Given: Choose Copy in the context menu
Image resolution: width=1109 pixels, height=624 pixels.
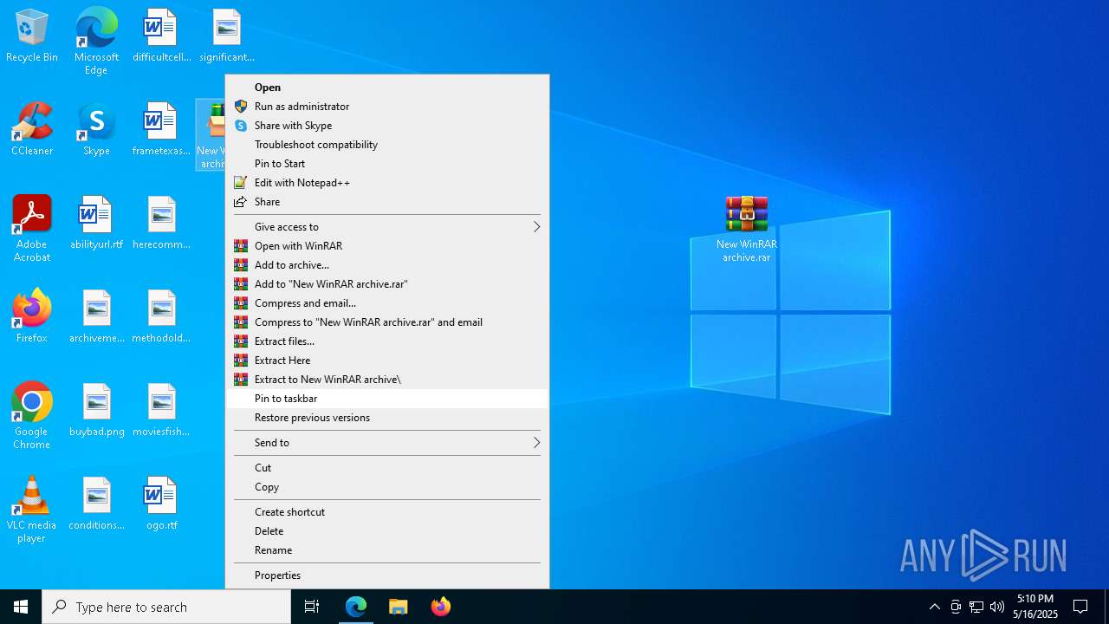Looking at the screenshot, I should [x=387, y=487].
